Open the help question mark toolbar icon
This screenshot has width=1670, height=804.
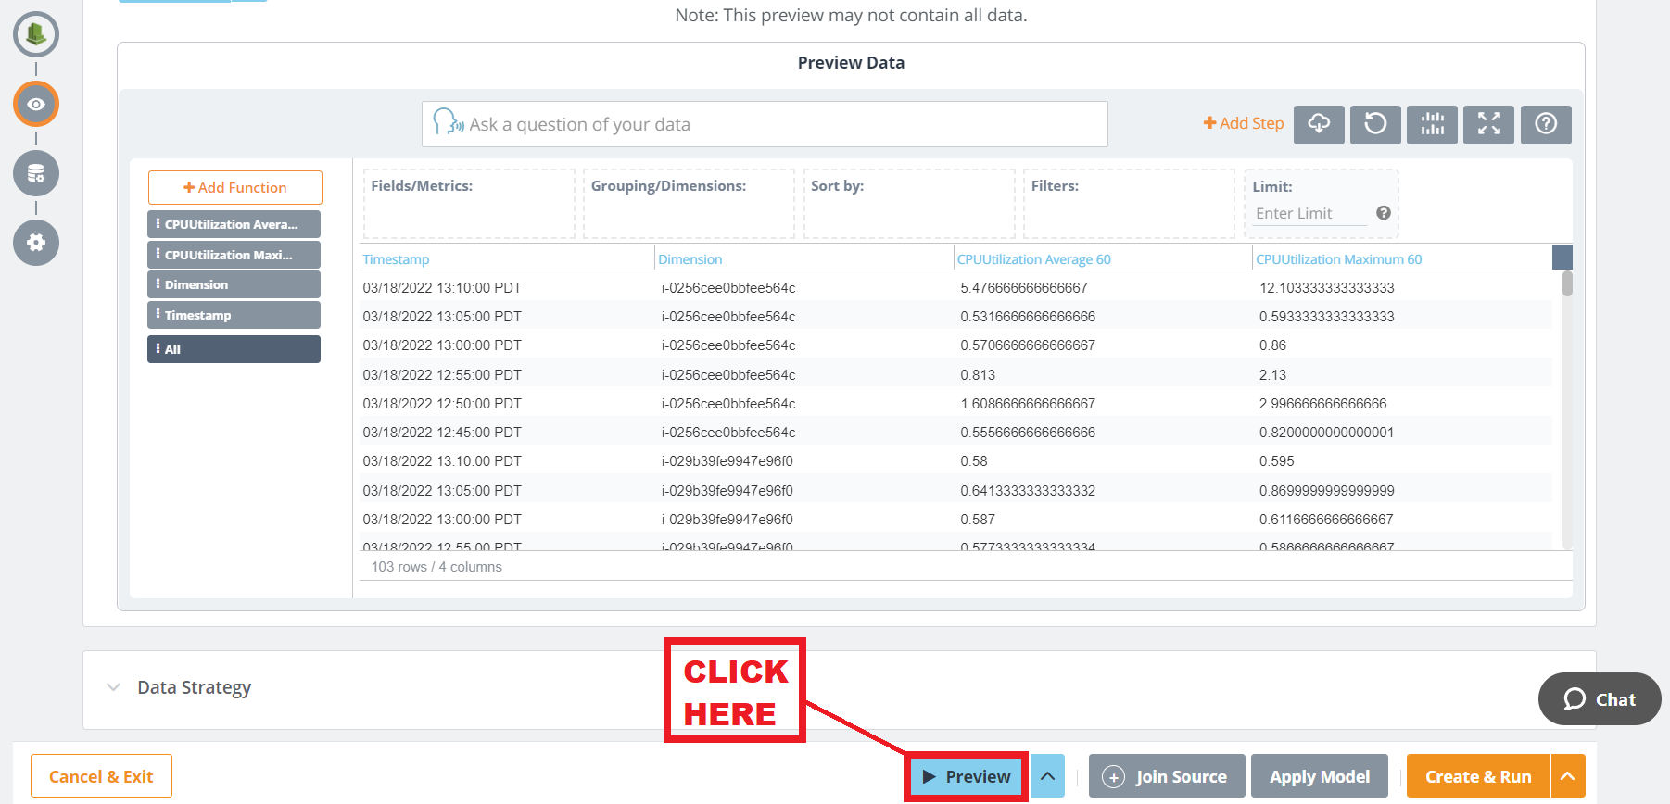[x=1545, y=124]
